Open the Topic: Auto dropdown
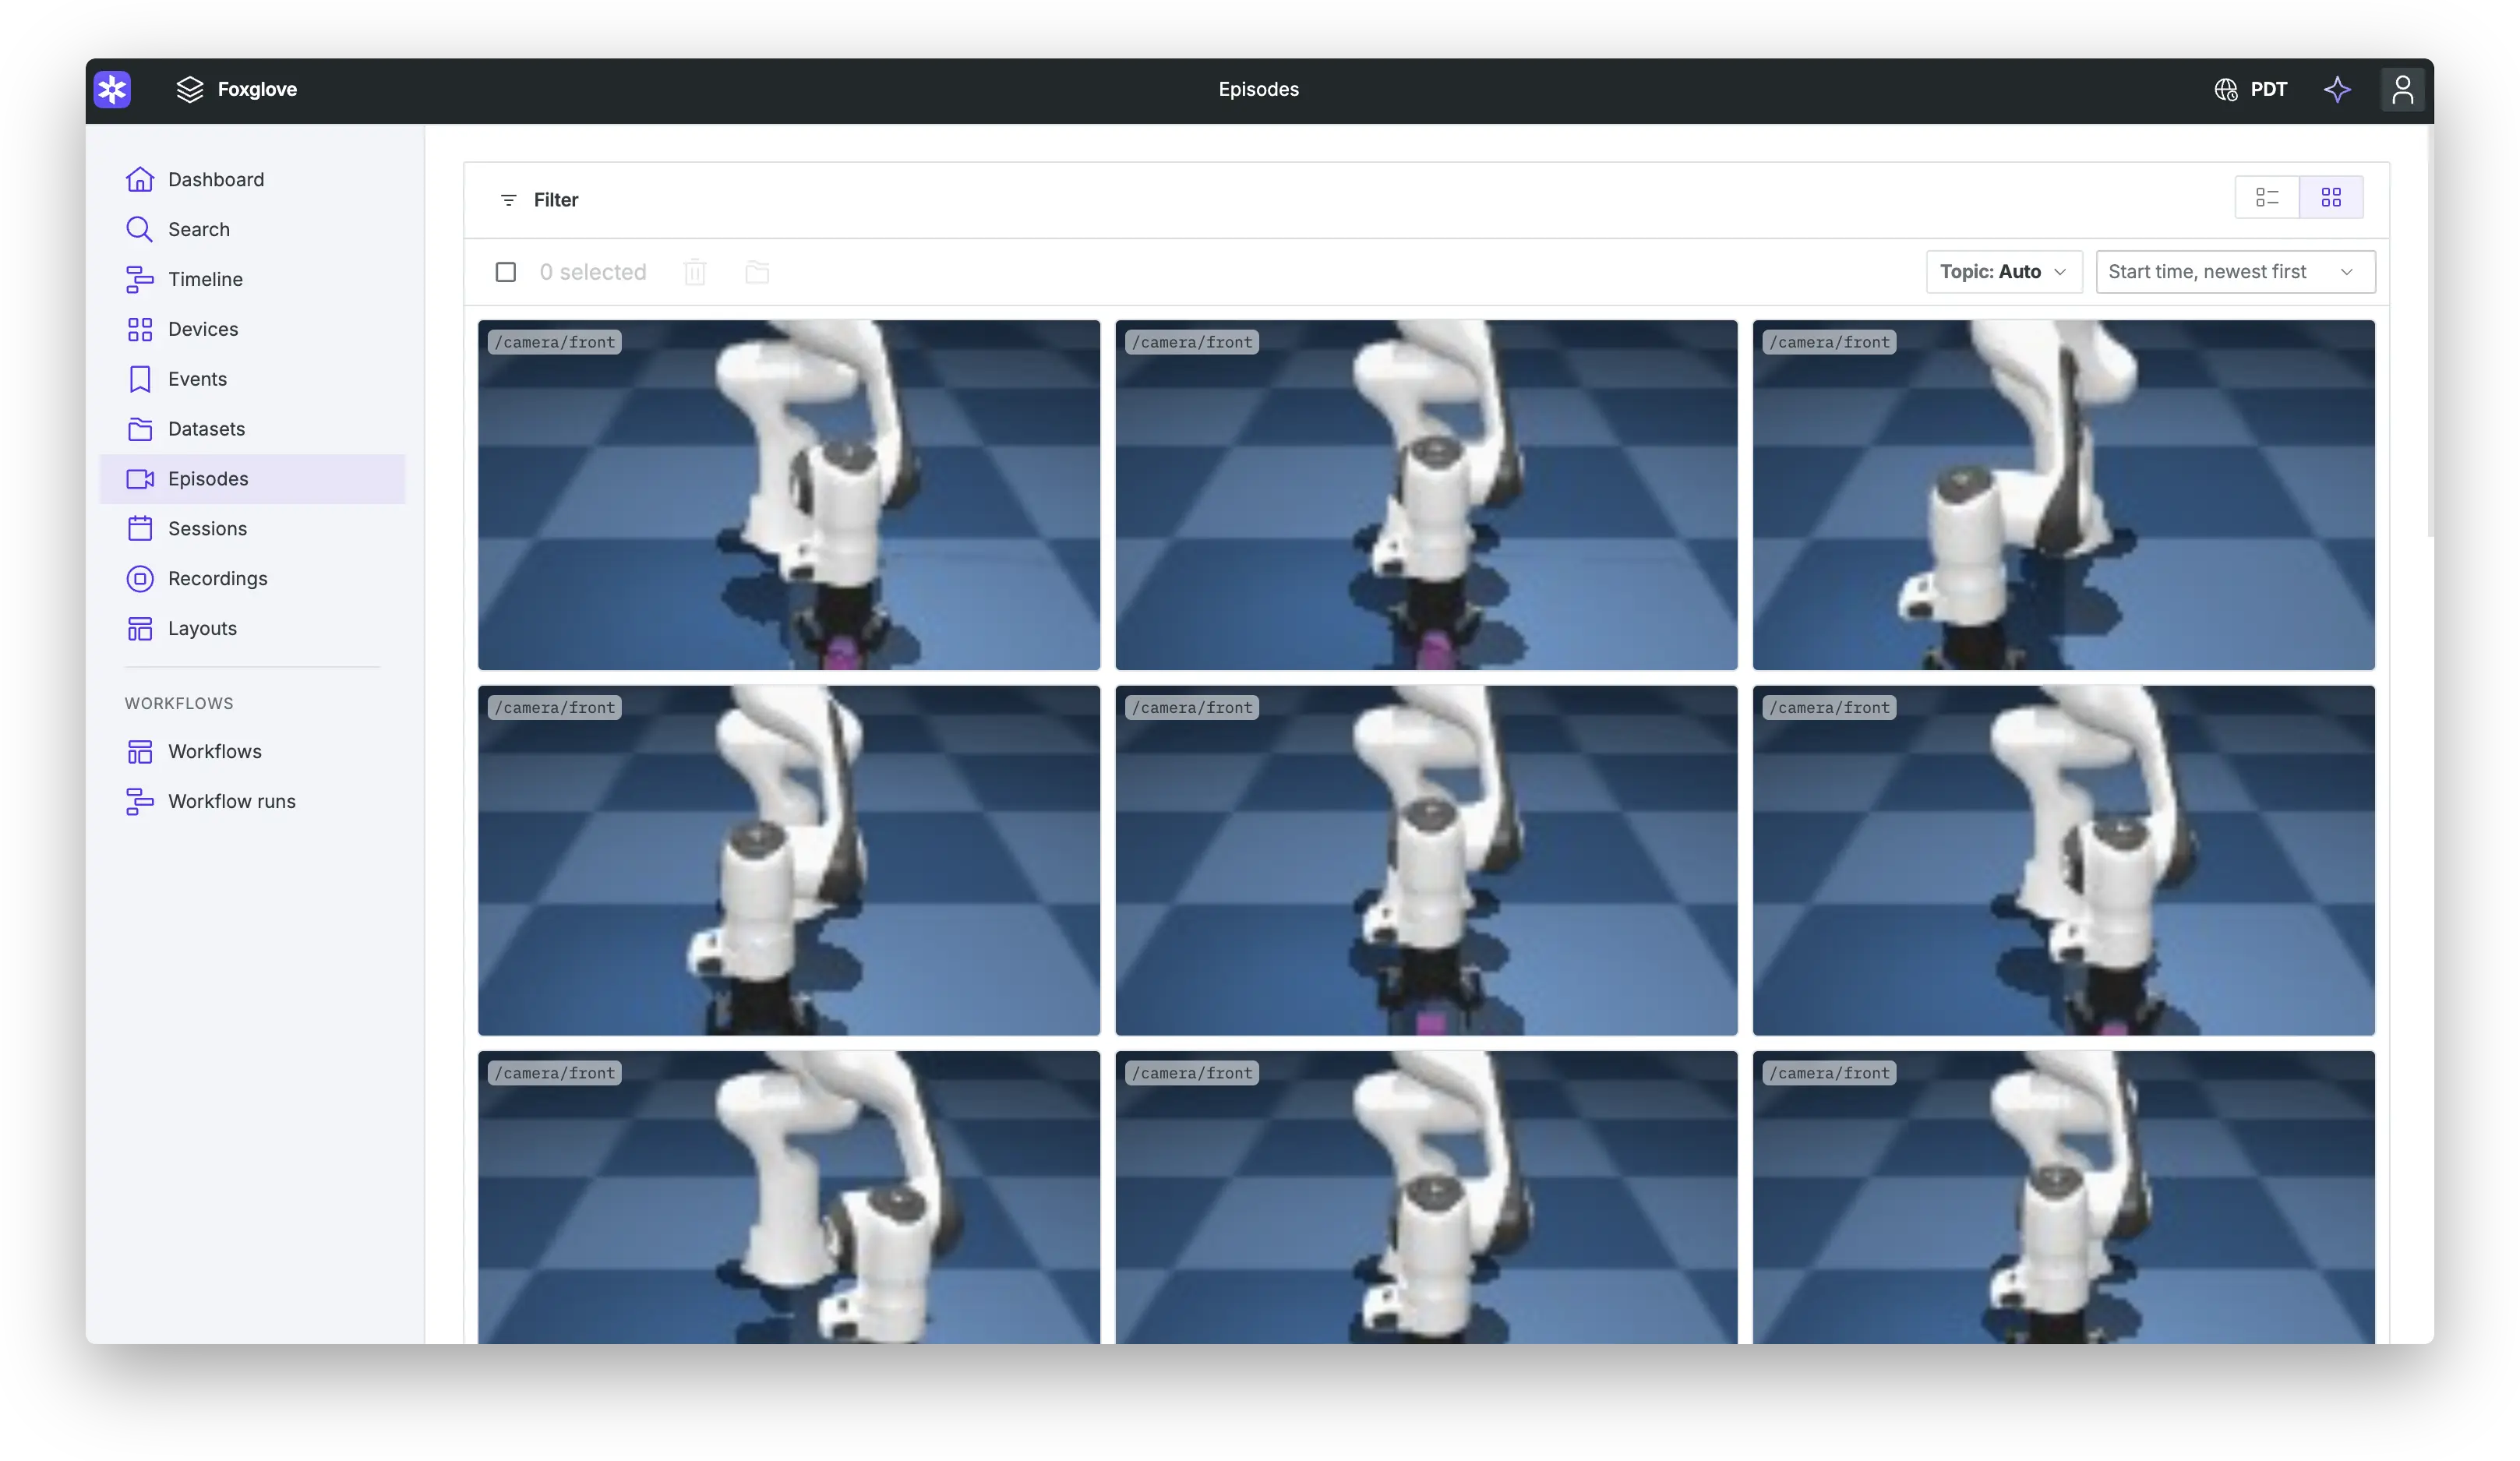The height and width of the screenshot is (1461, 2520). [2004, 272]
